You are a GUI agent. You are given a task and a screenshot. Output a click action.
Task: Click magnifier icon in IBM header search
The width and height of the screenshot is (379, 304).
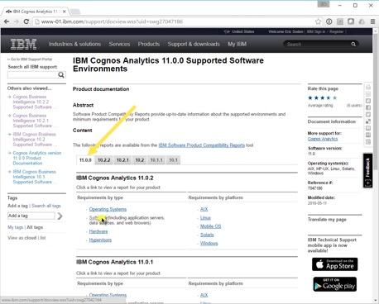tap(353, 44)
